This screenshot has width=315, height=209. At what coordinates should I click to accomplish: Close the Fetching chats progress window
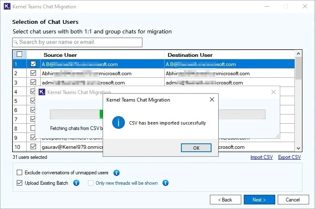point(274,92)
